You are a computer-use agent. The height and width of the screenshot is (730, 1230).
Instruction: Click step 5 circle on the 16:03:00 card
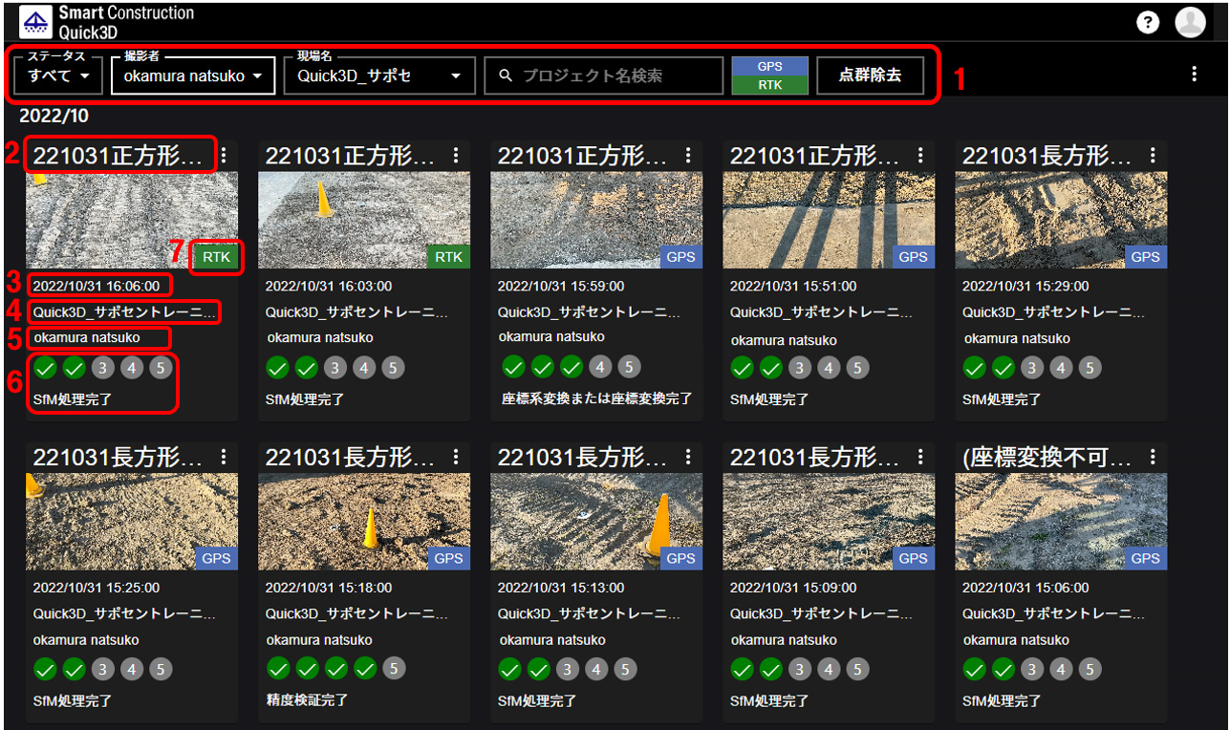(392, 368)
